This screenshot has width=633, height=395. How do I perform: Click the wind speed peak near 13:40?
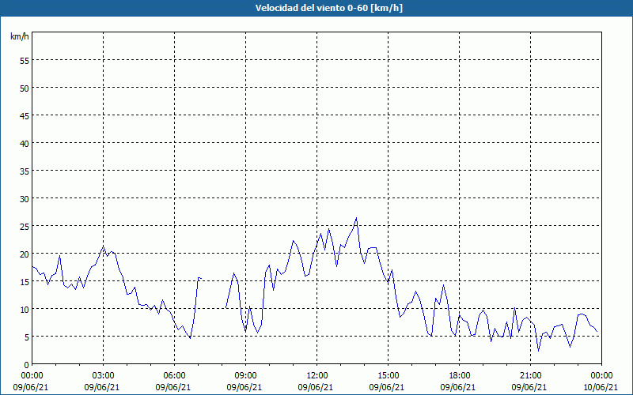pos(356,218)
